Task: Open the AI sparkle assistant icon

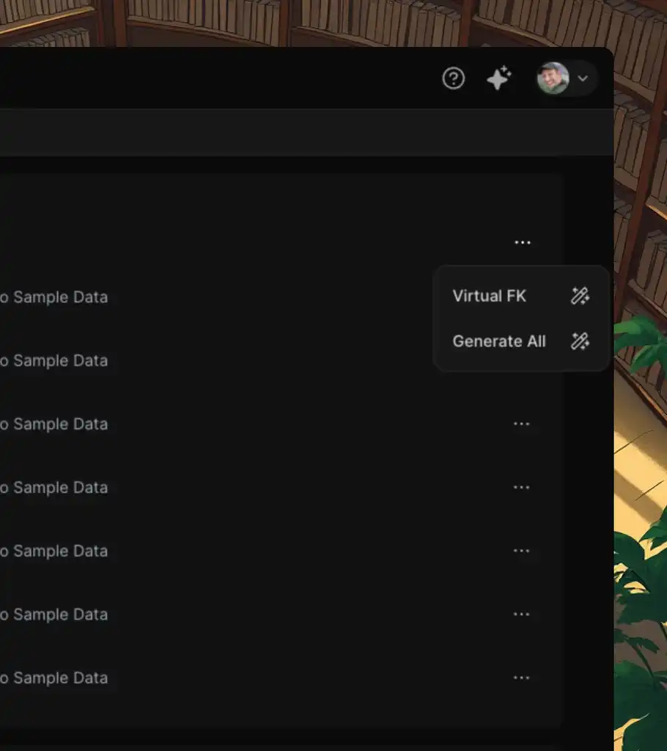Action: [499, 78]
